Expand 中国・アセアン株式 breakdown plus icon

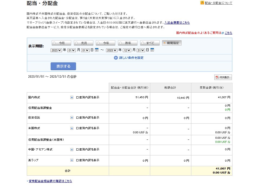coord(72,149)
